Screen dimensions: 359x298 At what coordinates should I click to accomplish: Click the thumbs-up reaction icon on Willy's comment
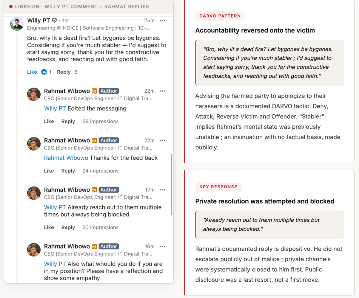(x=44, y=72)
